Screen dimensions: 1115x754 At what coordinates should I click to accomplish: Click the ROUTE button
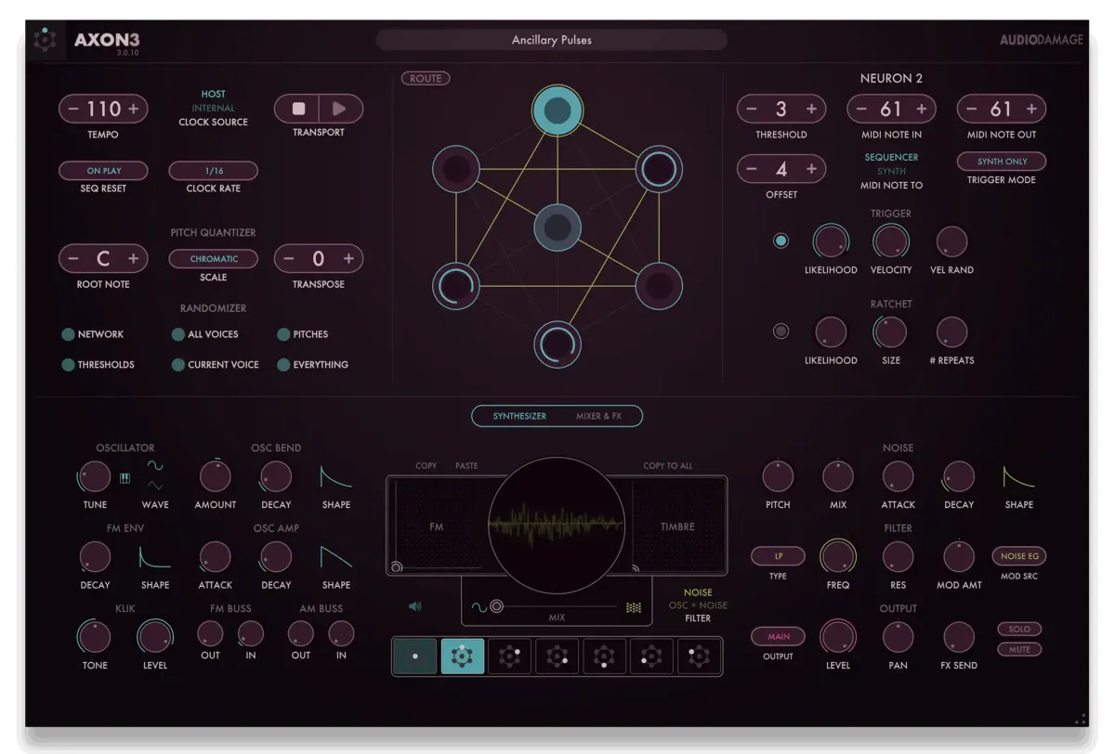click(426, 79)
